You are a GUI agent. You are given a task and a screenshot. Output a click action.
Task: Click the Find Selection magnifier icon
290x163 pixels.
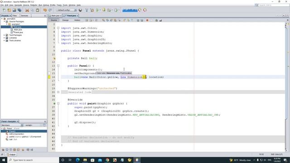[x=103, y=20]
